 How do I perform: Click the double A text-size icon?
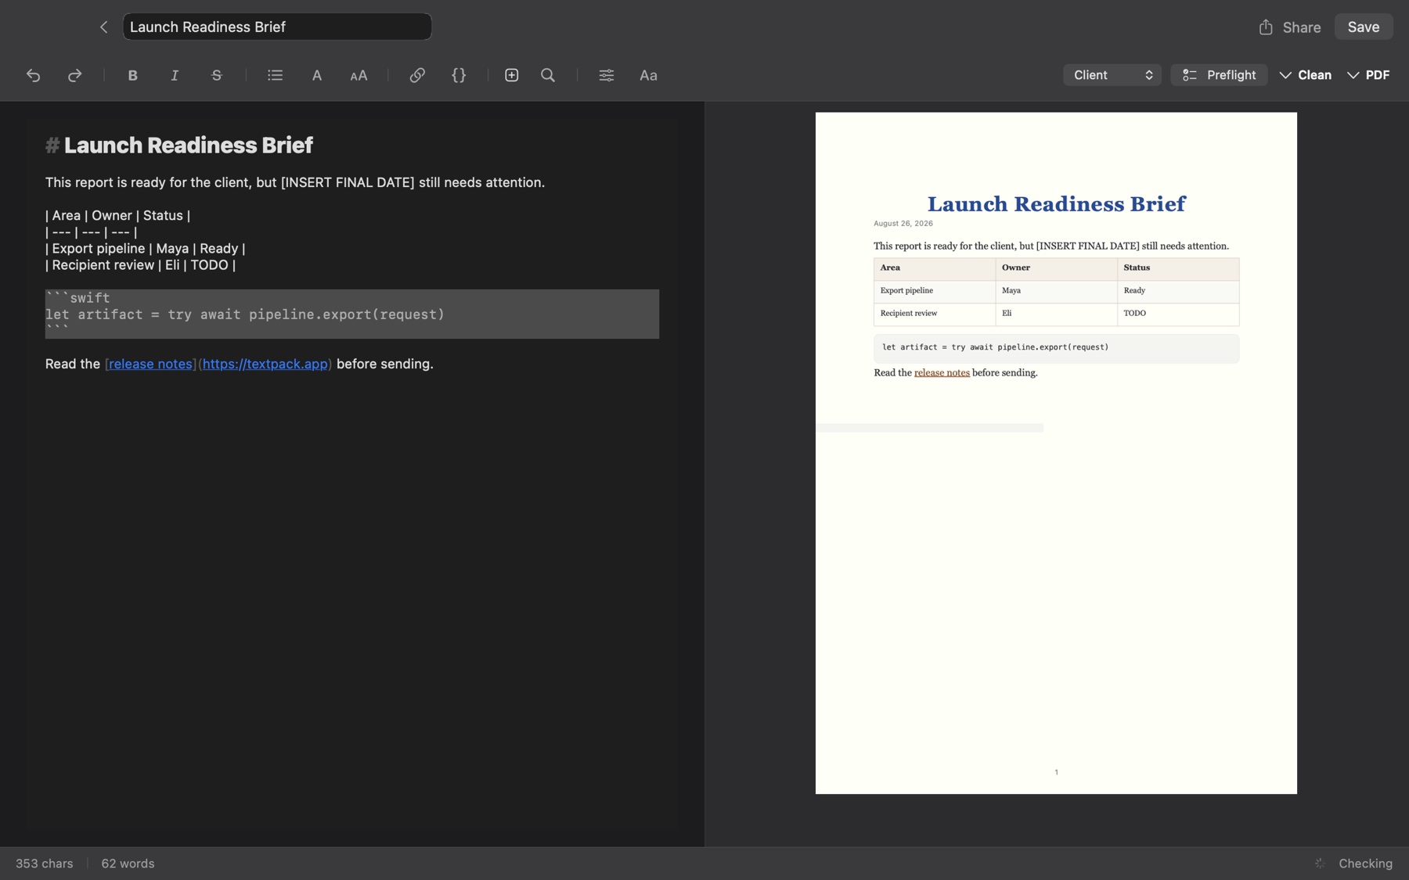(x=359, y=75)
